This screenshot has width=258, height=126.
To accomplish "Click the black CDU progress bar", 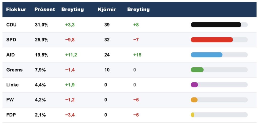I will [216, 25].
